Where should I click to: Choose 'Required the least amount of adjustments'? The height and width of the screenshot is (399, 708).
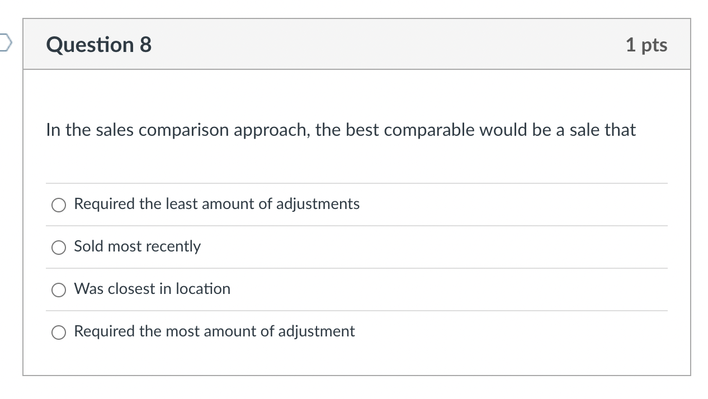coord(58,205)
